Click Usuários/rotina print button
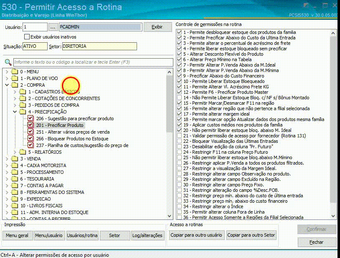The height and width of the screenshot is (258, 340). click(x=82, y=235)
